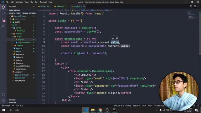The height and width of the screenshot is (113, 201).
Task: Click the Explorer more actions ellipsis
Action: pyautogui.click(x=33, y=6)
